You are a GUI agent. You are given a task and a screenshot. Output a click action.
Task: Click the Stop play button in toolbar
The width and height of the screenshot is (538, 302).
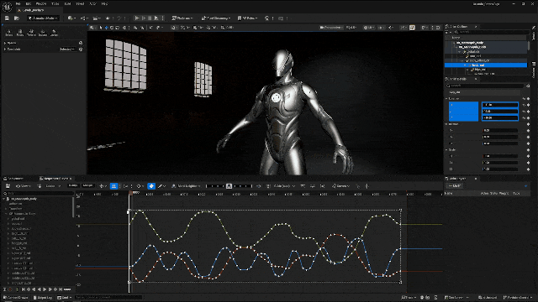click(150, 18)
